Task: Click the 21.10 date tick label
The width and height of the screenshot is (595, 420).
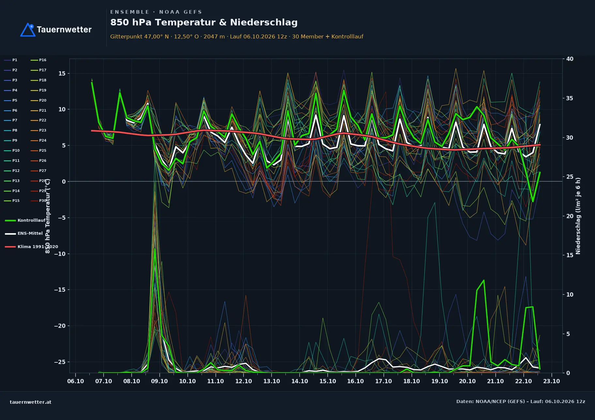Action: 496,381
